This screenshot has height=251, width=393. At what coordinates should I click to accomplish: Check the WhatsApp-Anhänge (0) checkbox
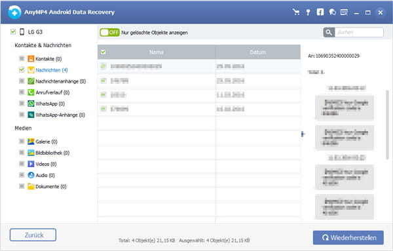point(22,115)
